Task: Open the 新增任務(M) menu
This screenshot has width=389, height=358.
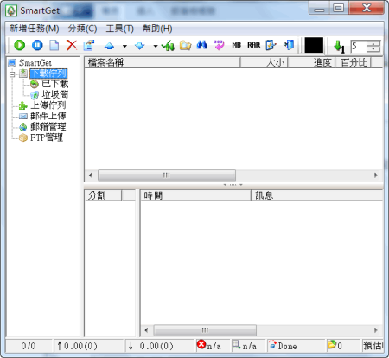Action: coord(35,29)
